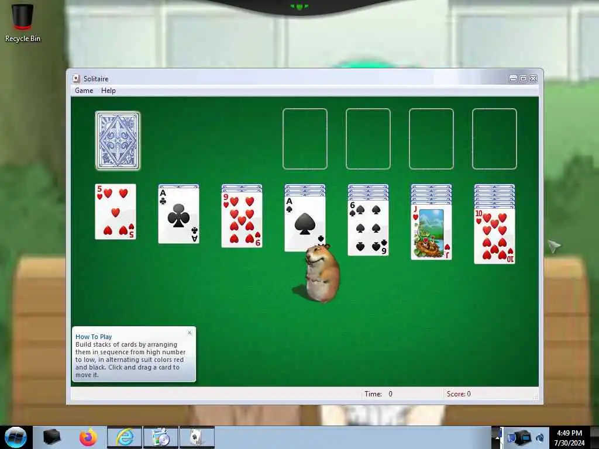Open Internet Explorer from the taskbar
This screenshot has height=449, width=599.
(125, 437)
